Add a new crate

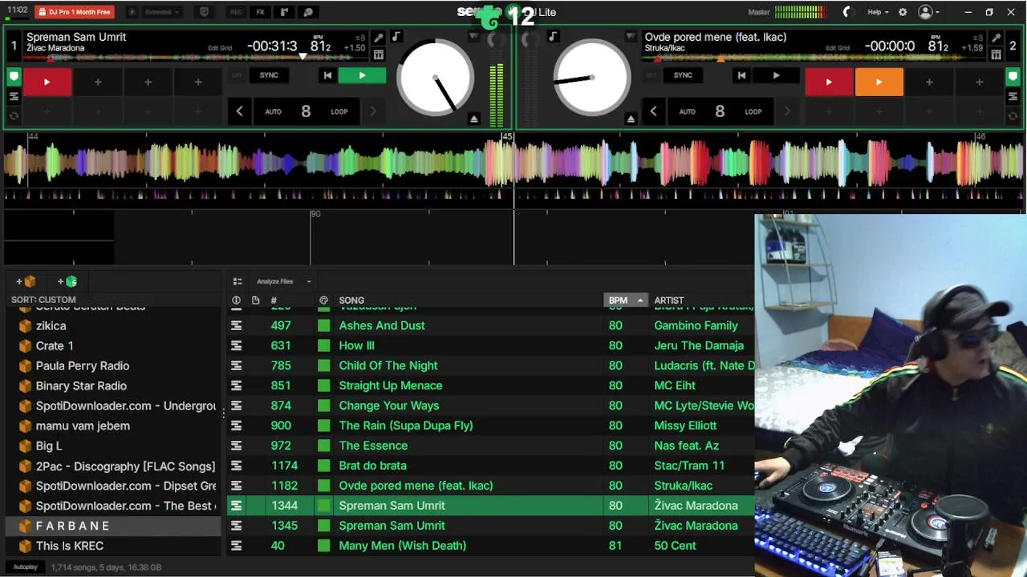26,281
